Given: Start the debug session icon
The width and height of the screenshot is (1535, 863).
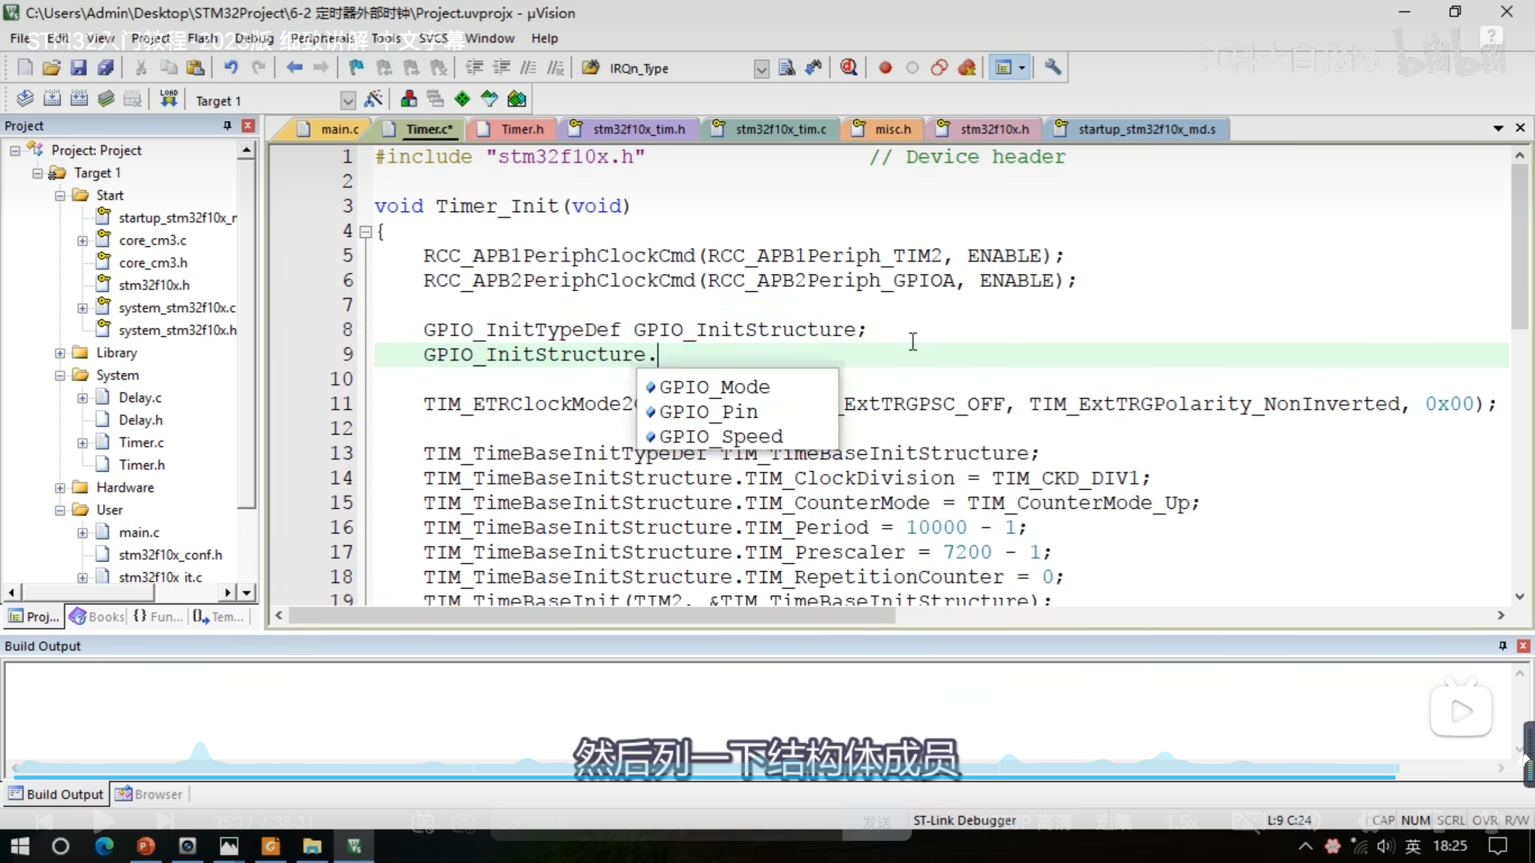Looking at the screenshot, I should (848, 68).
